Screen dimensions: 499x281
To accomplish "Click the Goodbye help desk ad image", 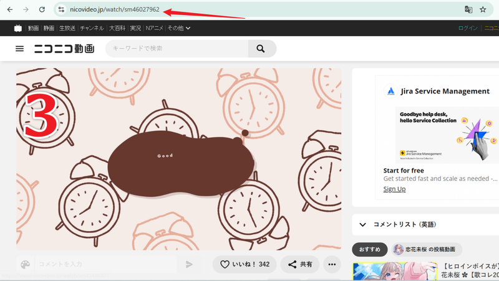I will click(x=447, y=135).
